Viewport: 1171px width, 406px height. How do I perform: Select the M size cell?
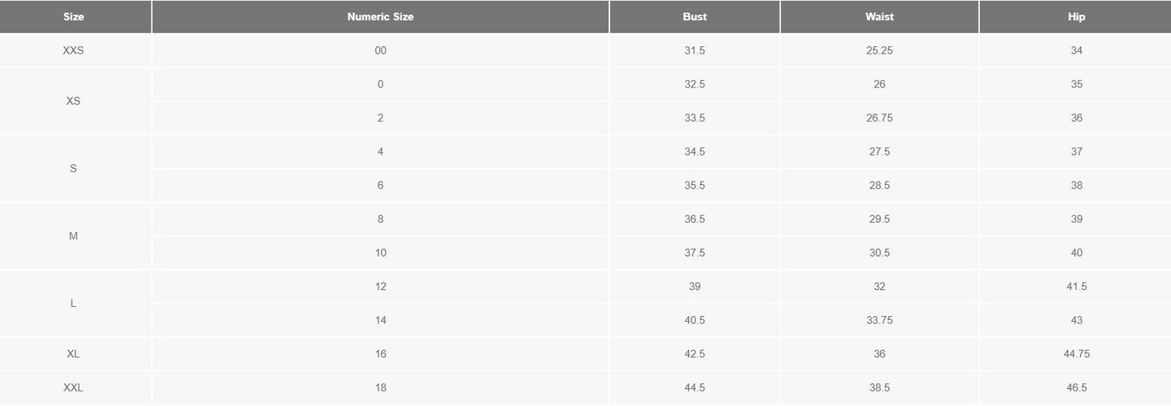[74, 236]
